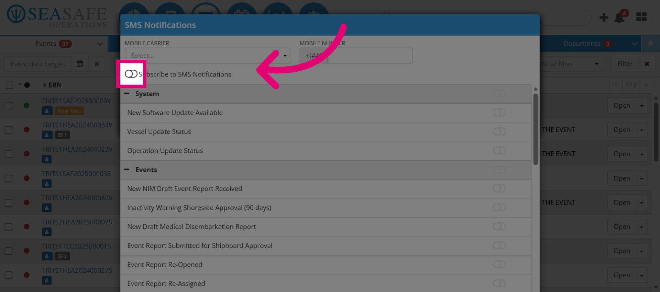
Task: Open event TRITS1SAF202500003S link
Action: pos(76,174)
